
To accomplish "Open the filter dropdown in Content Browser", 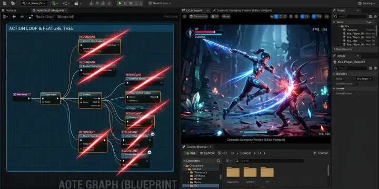I will [228, 161].
